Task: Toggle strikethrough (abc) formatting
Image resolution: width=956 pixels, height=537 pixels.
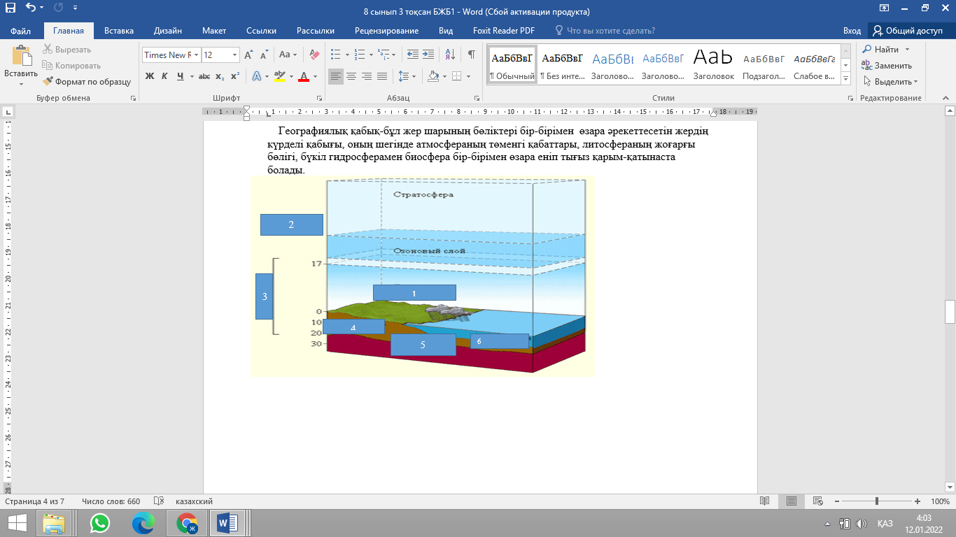Action: (x=204, y=76)
